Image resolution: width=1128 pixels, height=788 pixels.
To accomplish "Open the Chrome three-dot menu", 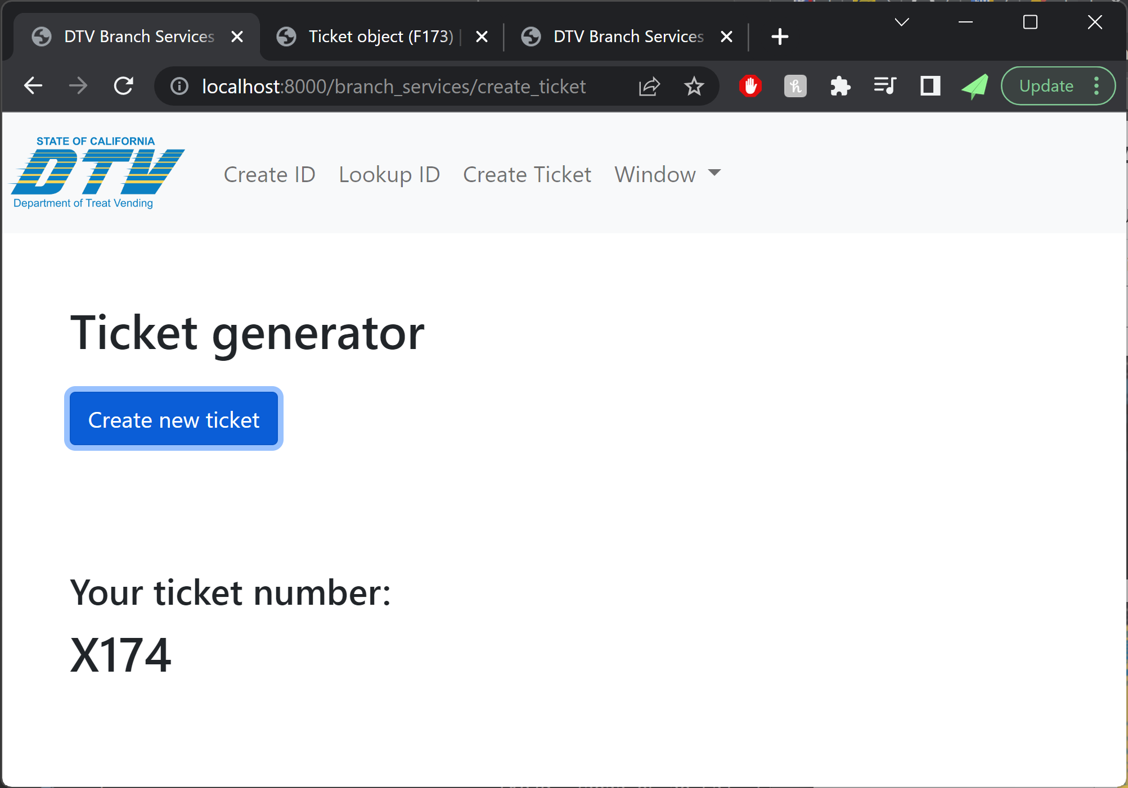I will pyautogui.click(x=1096, y=86).
